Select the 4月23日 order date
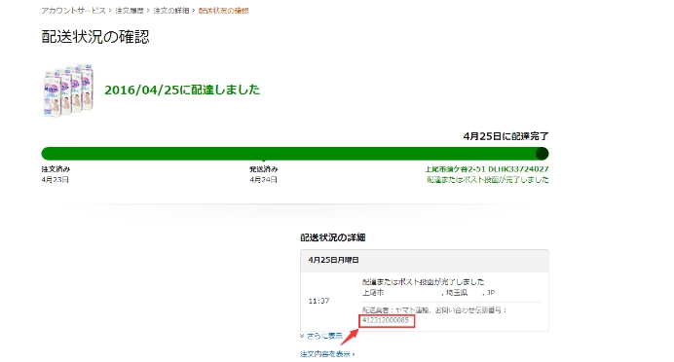The width and height of the screenshot is (674, 362). coord(55,179)
